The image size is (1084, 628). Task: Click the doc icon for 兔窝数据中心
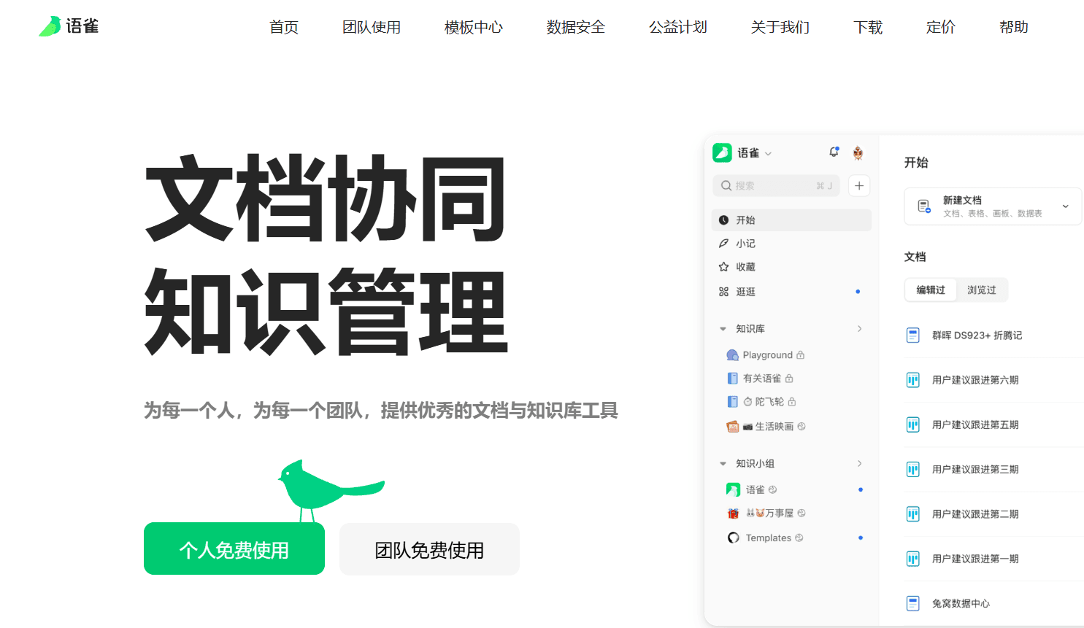click(912, 604)
